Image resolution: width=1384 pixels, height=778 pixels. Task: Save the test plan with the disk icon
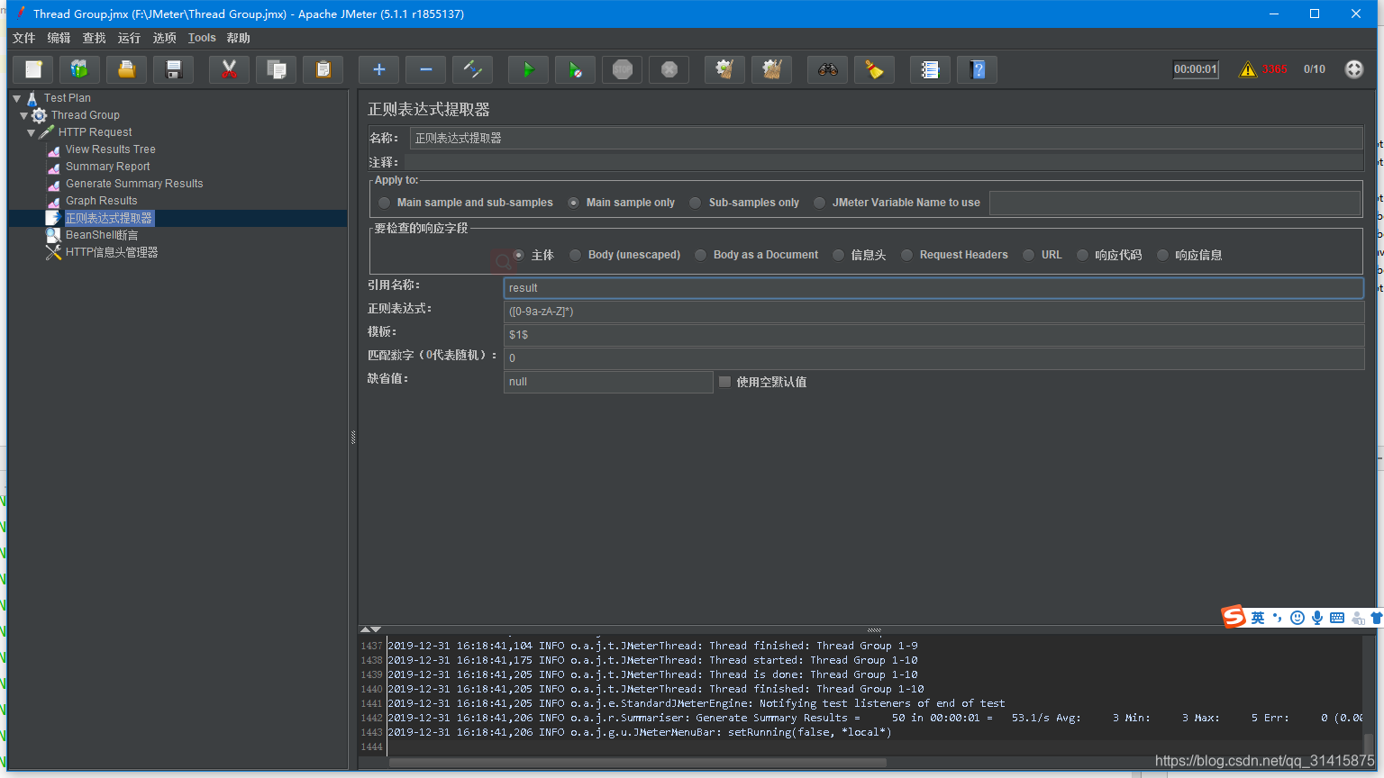pos(174,69)
